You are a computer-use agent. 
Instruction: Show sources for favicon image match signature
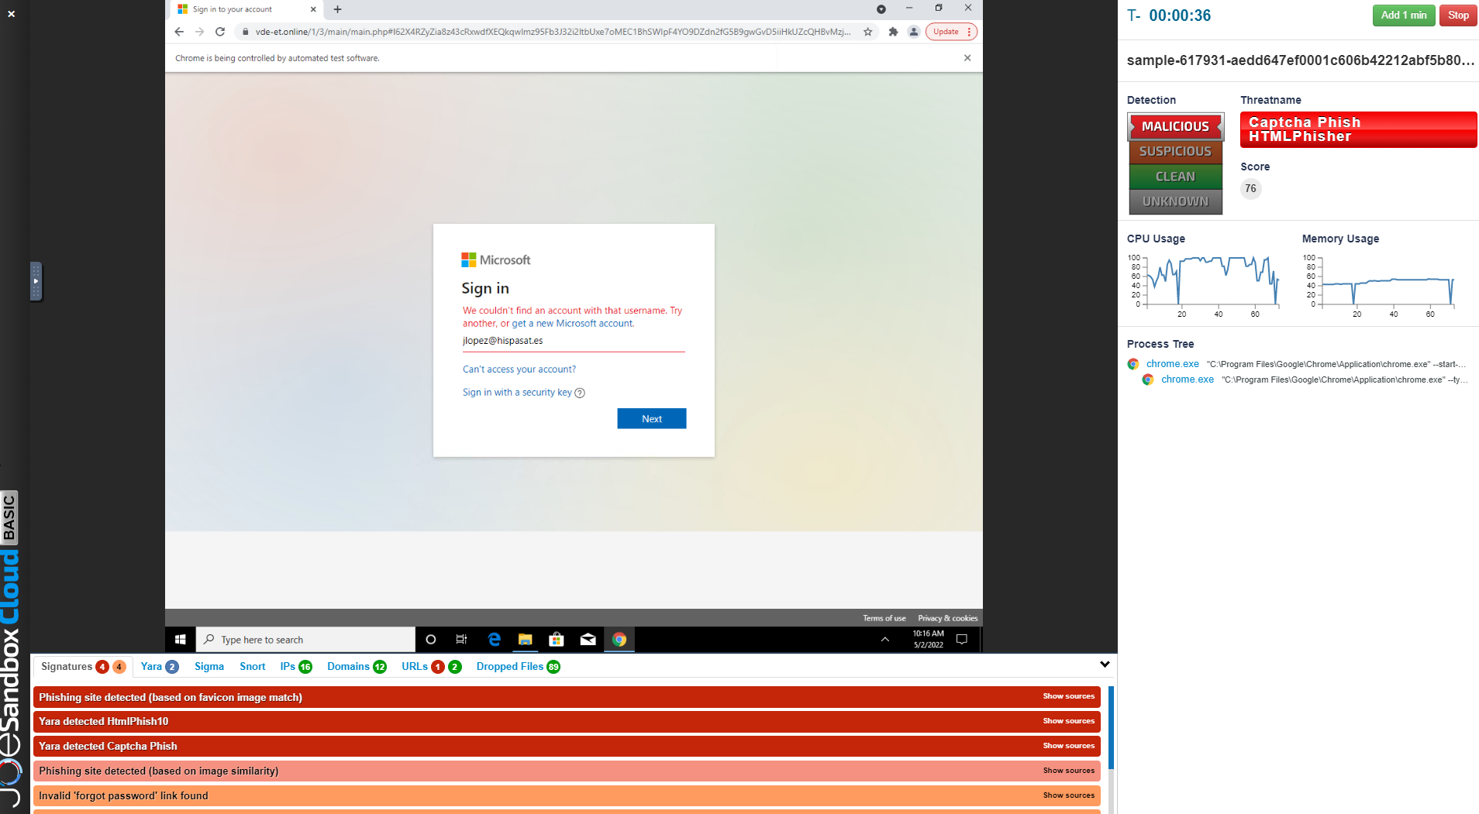(1068, 696)
